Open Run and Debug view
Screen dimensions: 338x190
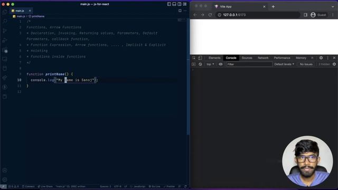[5, 40]
